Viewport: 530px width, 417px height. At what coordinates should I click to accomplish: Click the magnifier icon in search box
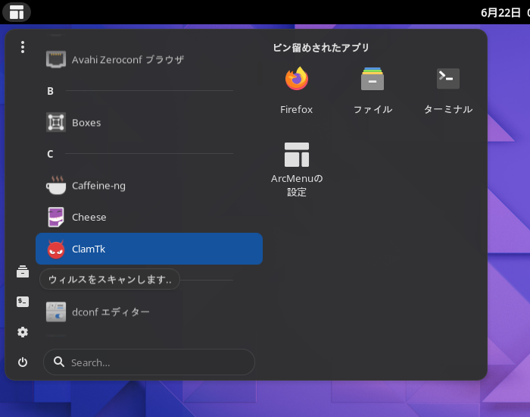tap(59, 362)
